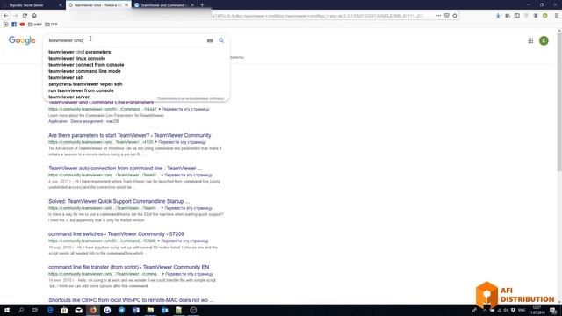Open the Windows notification center
Viewport: 562px width, 316px height.
[x=553, y=310]
